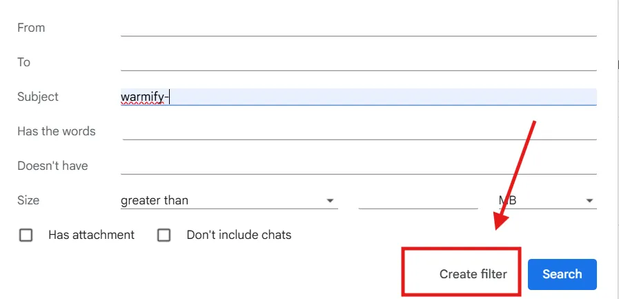This screenshot has width=619, height=299.
Task: Click the Don't include chats label
Action: tap(239, 235)
